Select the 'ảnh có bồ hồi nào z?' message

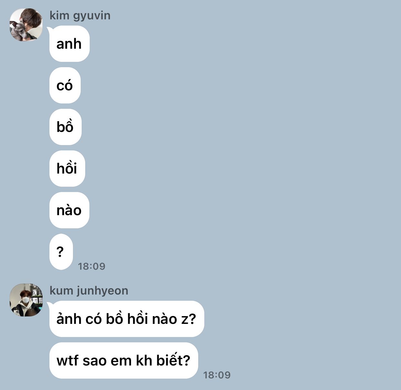(127, 319)
